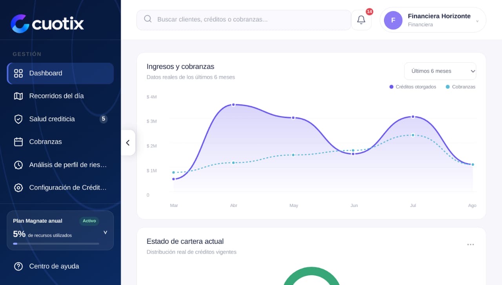Image resolution: width=502 pixels, height=285 pixels.
Task: Click the Configuración de Crédito gear icon
Action: [18, 188]
